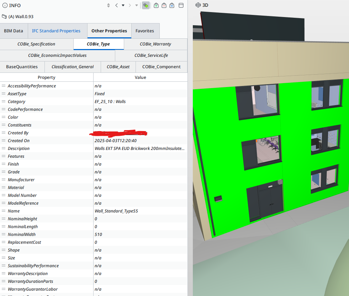Viewport: 349px width, 296px height.
Task: Select the WarrantyGuarantorLabor property label
Action: (33, 289)
